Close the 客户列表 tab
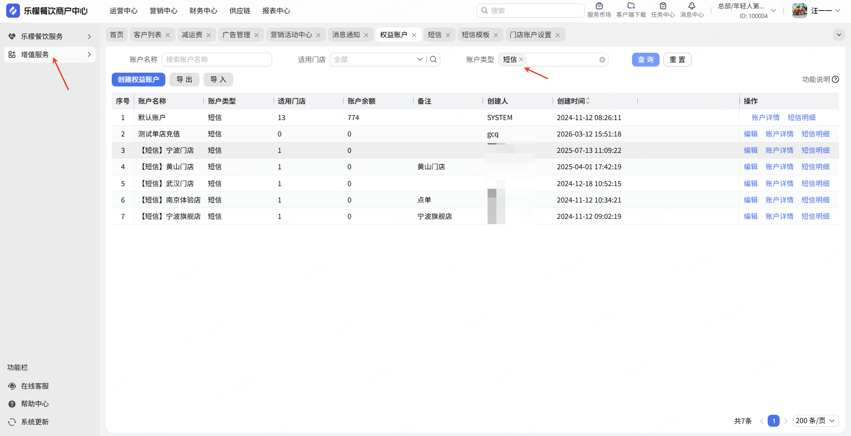 point(168,35)
